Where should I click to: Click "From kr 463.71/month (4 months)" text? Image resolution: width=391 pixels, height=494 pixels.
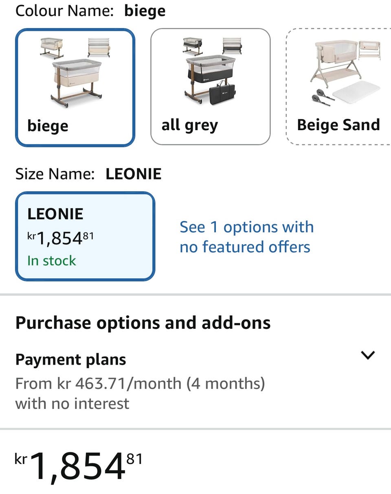(x=140, y=383)
